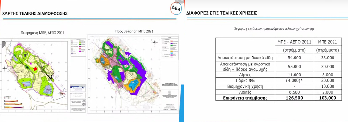Select the cell value 20.000
The height and width of the screenshot is (122, 348).
tap(327, 81)
